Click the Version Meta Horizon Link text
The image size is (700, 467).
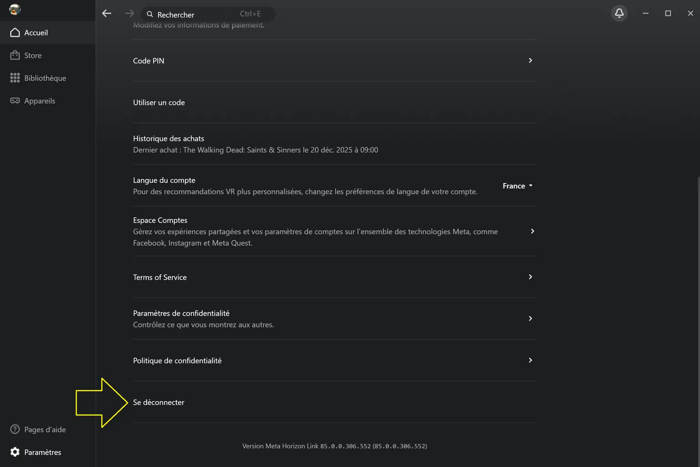(x=335, y=446)
